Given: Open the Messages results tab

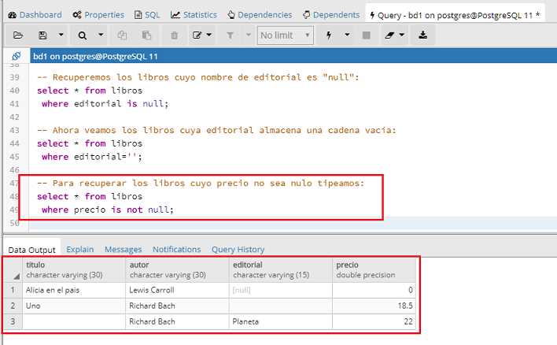Looking at the screenshot, I should pyautogui.click(x=123, y=250).
